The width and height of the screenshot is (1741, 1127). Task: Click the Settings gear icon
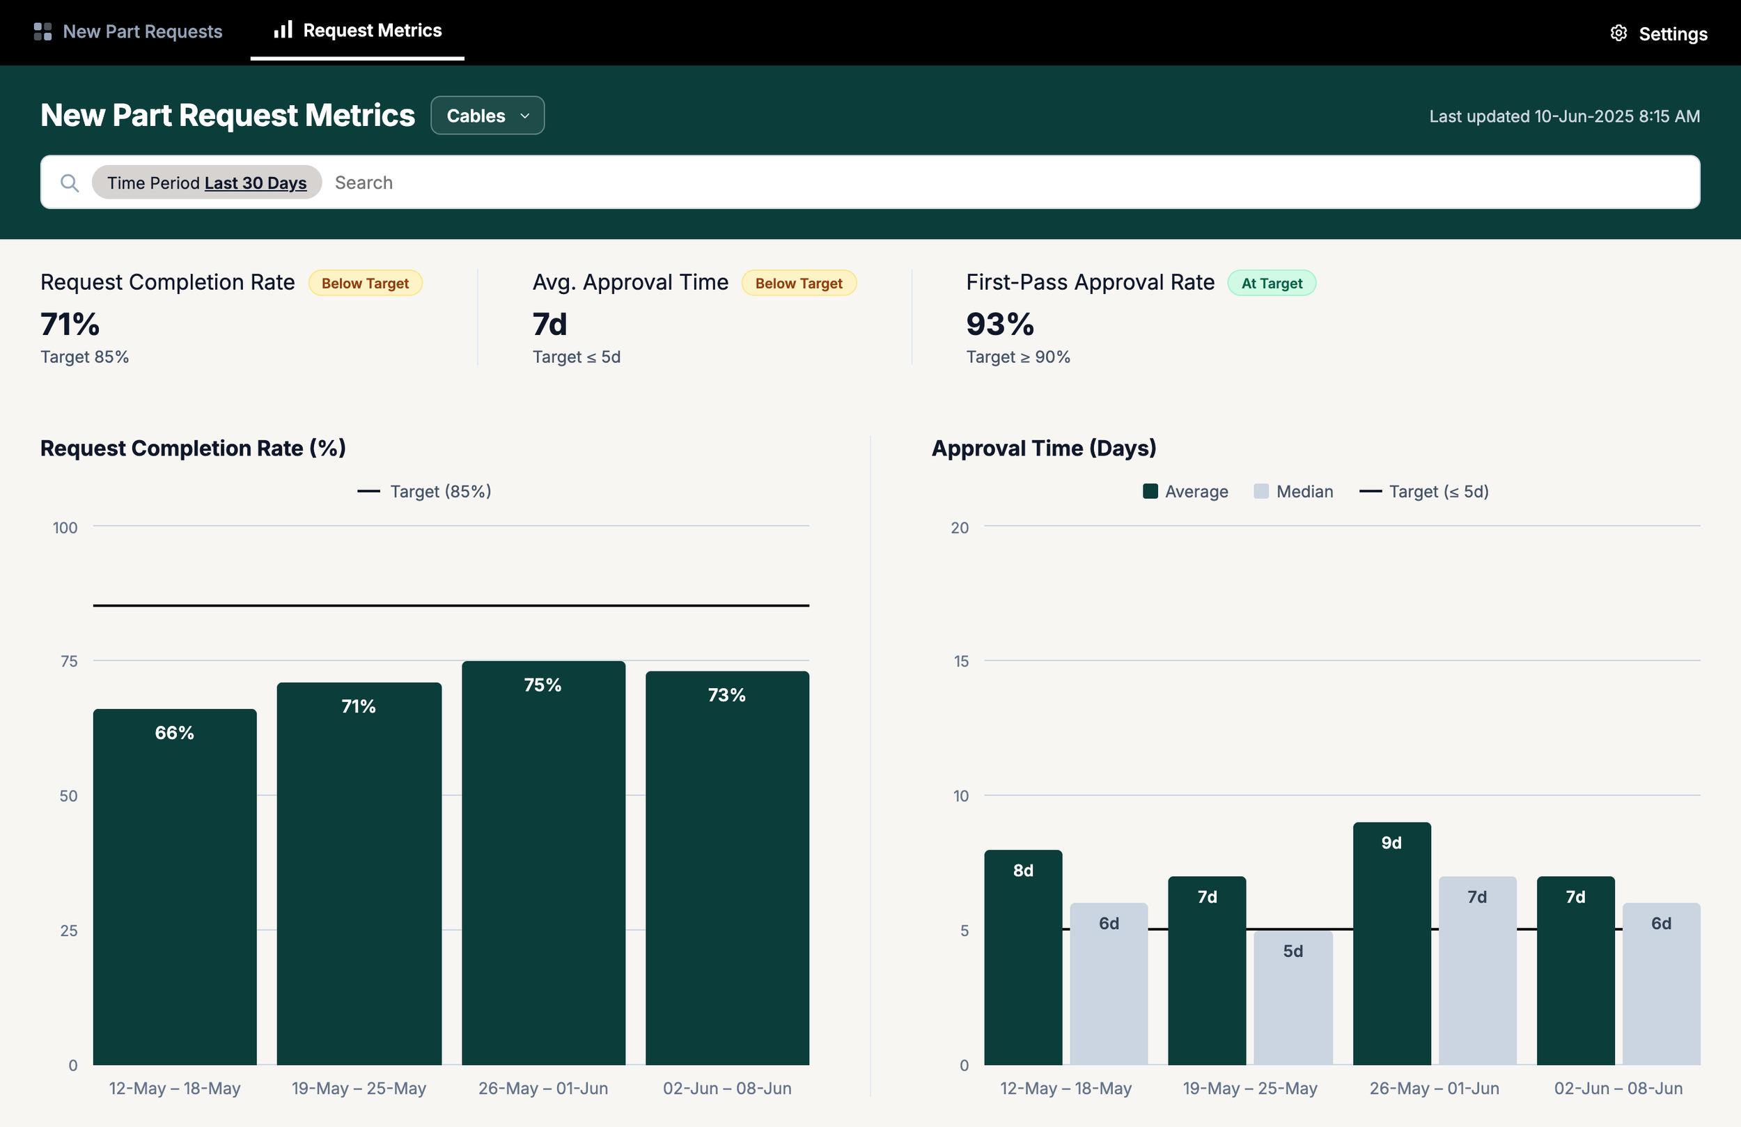coord(1619,33)
